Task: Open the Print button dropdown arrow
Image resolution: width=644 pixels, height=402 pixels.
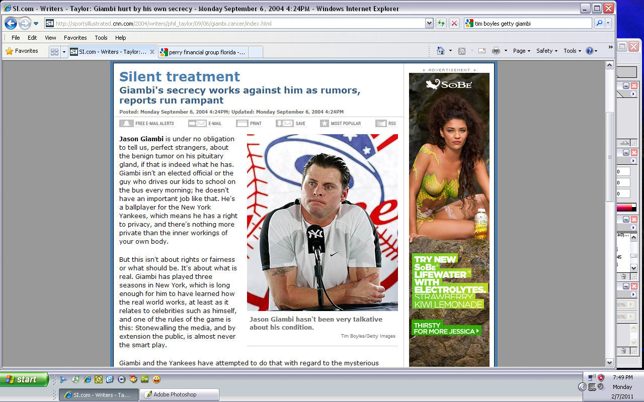Action: (x=506, y=51)
